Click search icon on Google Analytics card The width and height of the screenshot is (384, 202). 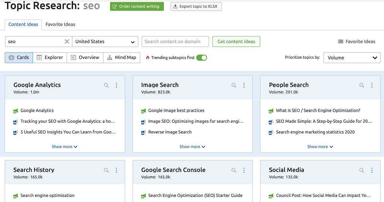(106, 85)
